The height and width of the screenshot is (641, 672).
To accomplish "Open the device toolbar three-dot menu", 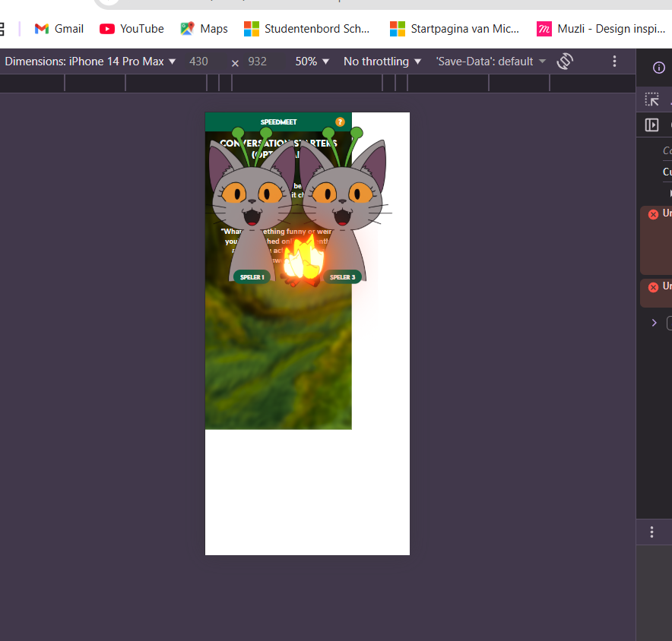I will (614, 61).
